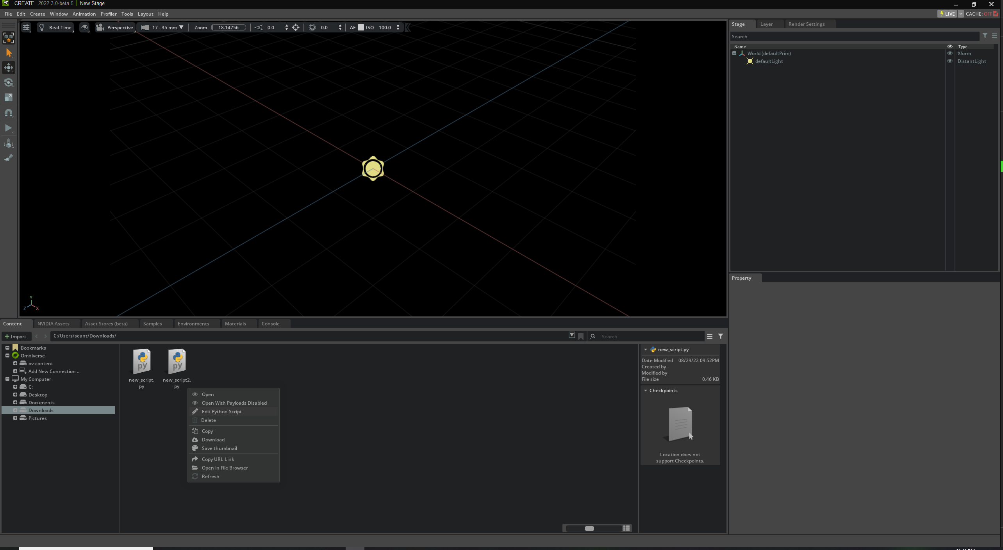
Task: Expand the Desktop folder tree node
Action: pyautogui.click(x=15, y=395)
